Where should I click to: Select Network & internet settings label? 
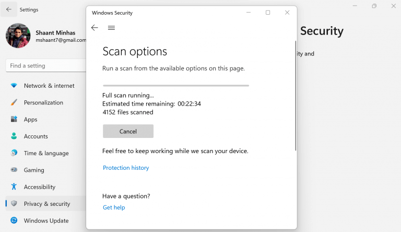(x=49, y=86)
